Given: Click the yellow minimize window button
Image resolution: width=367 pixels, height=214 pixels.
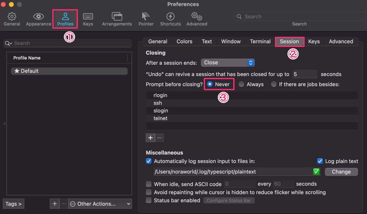Looking at the screenshot, I should (x=11, y=5).
